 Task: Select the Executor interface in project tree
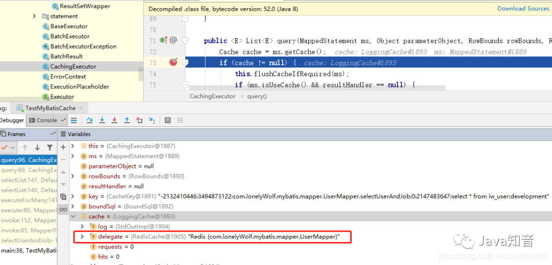pyautogui.click(x=62, y=97)
